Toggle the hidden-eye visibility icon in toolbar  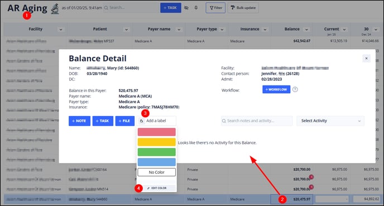(x=186, y=8)
